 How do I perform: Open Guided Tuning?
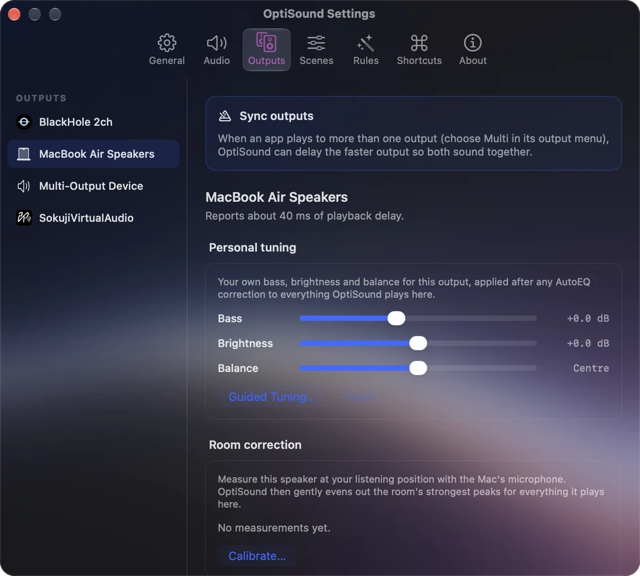coord(272,397)
